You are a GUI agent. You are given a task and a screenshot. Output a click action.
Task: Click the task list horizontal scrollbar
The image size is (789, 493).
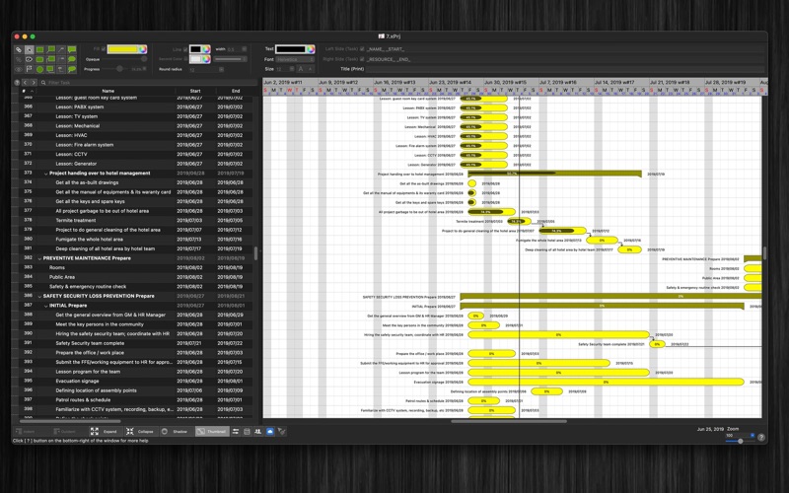tap(70, 421)
